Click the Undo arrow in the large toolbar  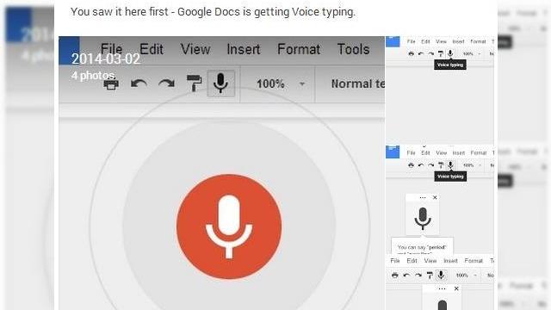point(139,84)
